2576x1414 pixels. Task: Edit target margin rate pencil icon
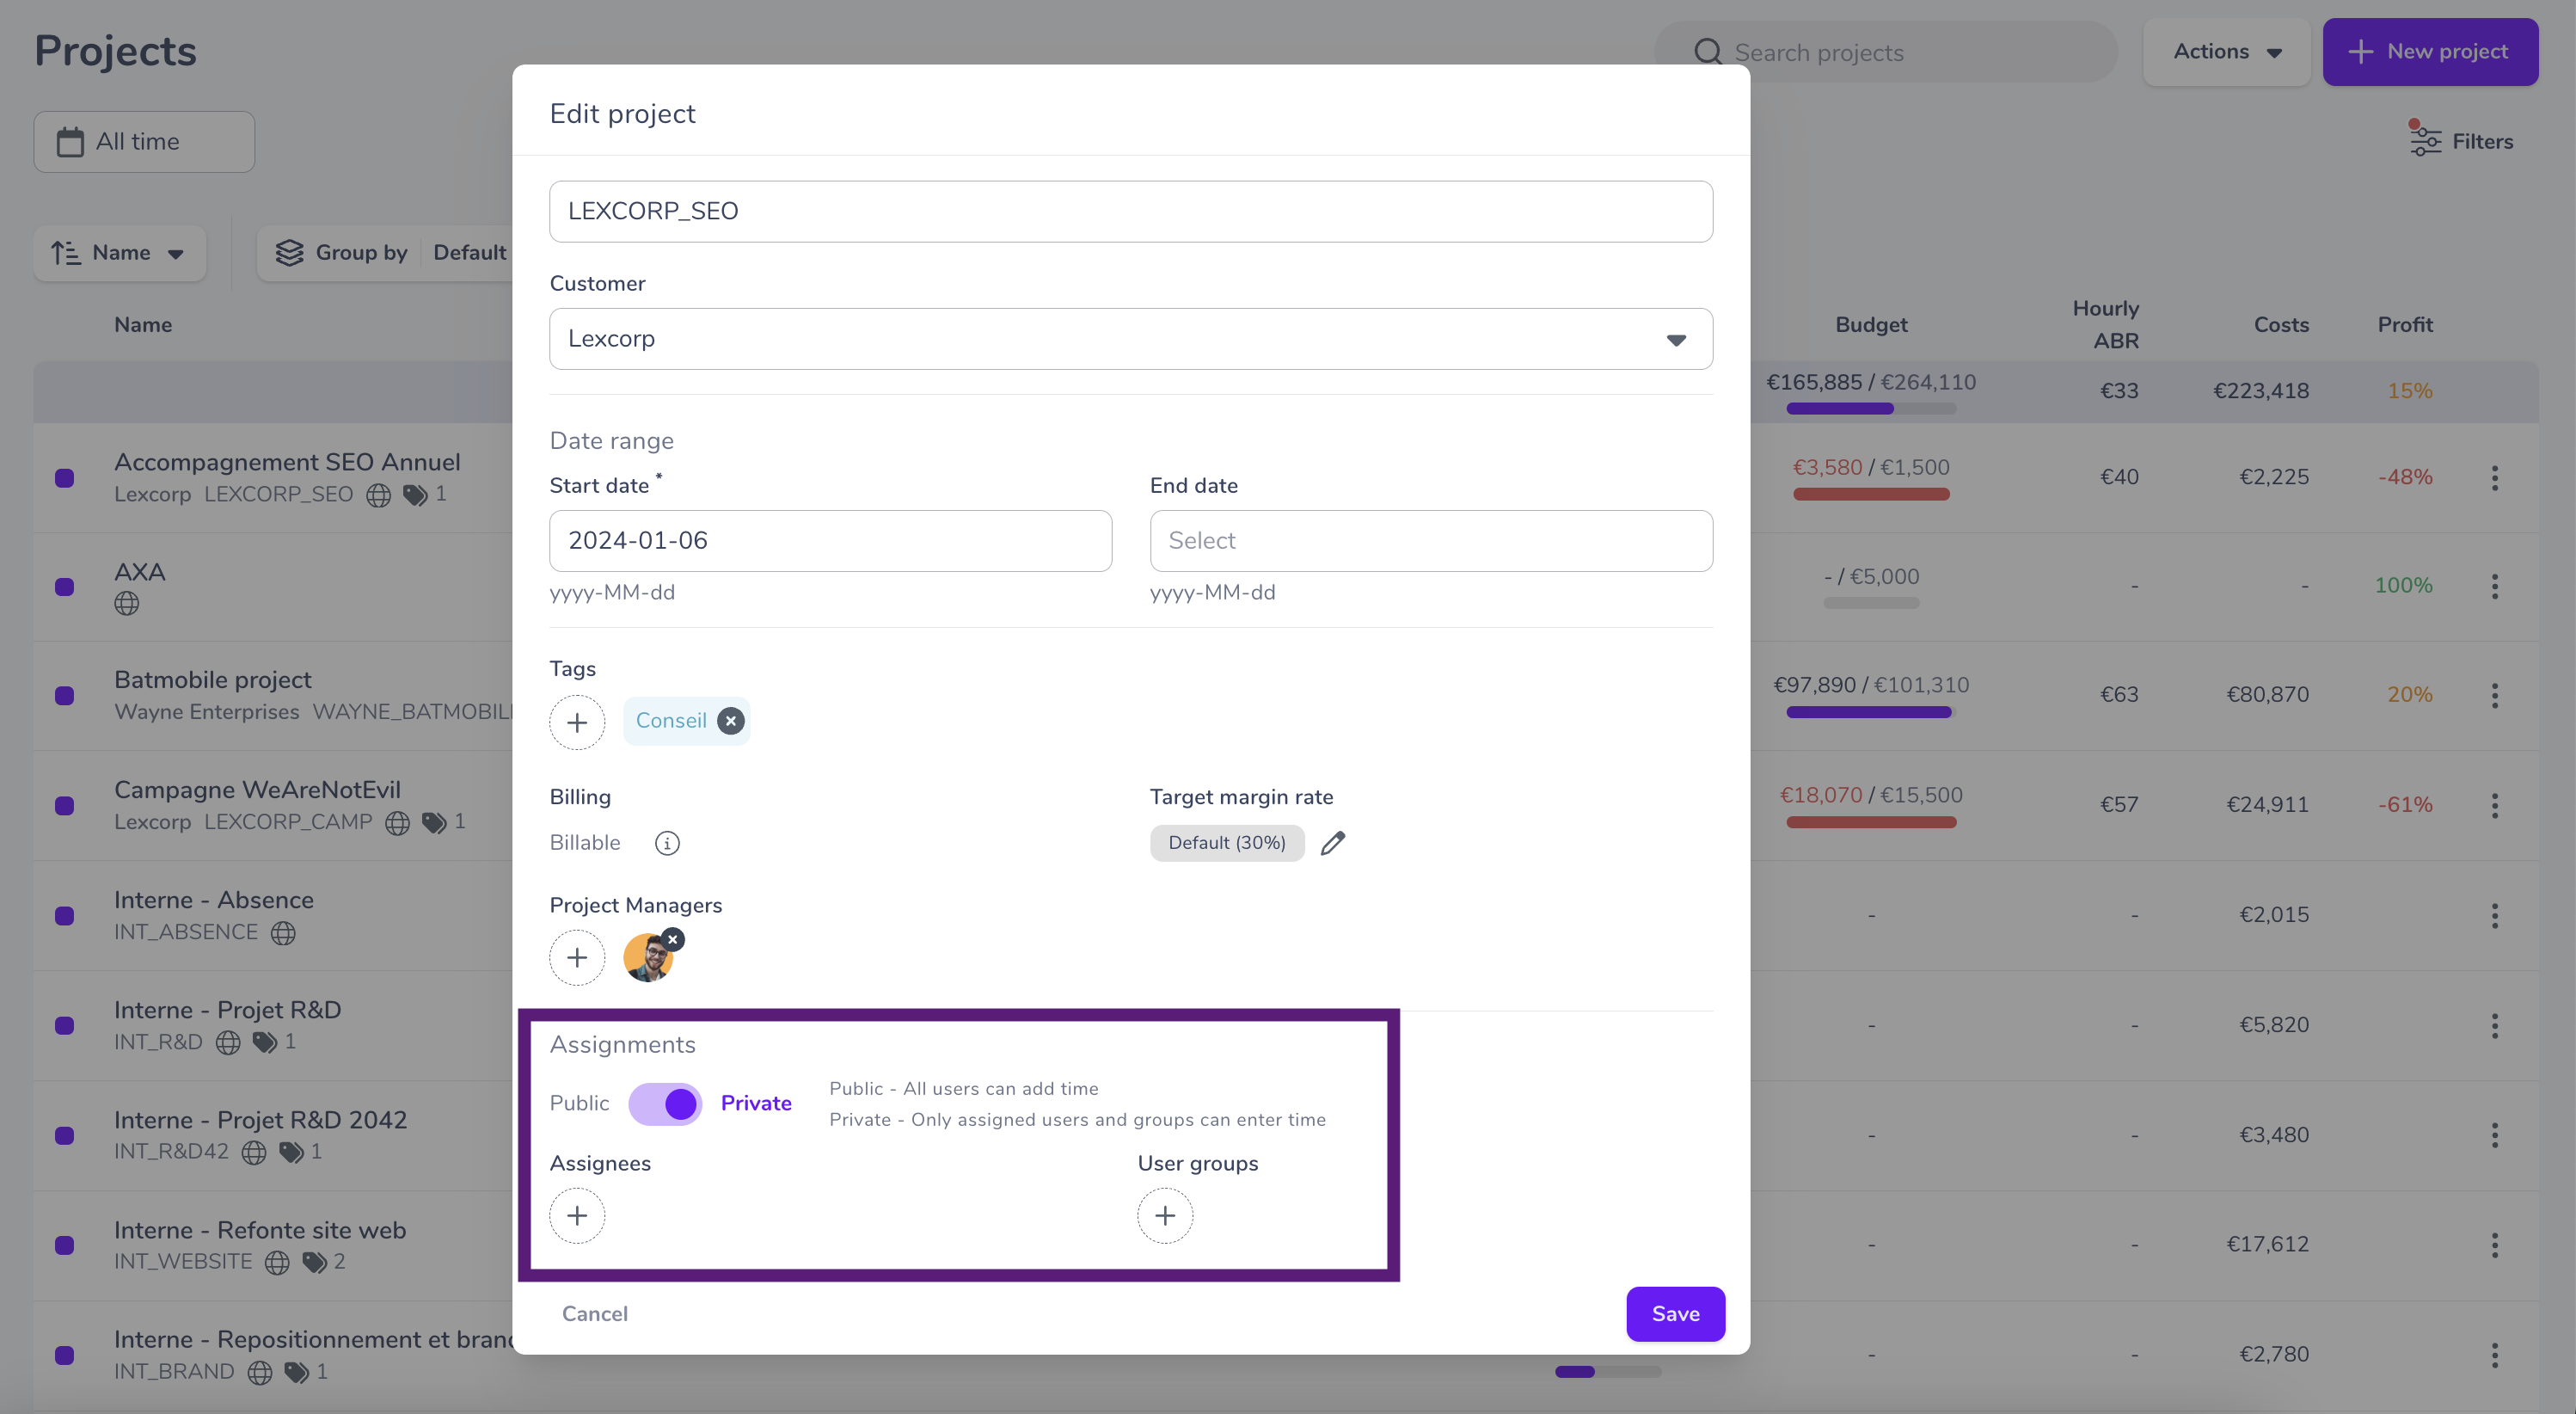(1333, 843)
